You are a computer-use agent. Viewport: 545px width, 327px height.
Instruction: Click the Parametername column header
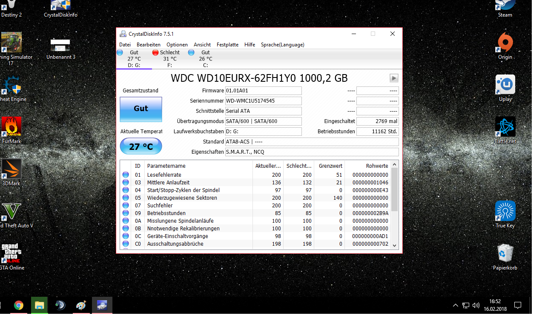(x=198, y=166)
